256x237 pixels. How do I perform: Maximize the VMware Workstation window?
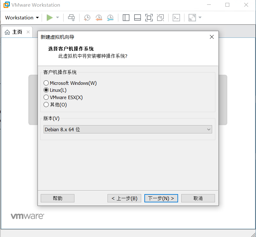[227, 5]
